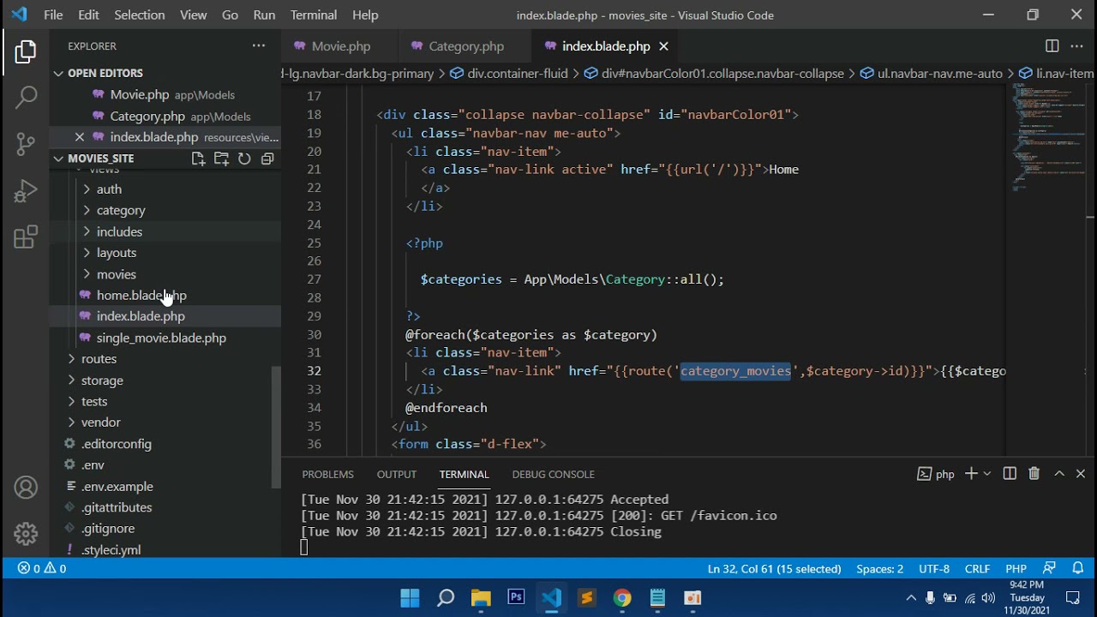Collapse all folders in the explorer

click(x=267, y=159)
